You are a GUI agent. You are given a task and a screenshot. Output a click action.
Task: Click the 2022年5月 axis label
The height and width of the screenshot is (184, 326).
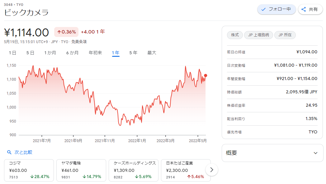click(x=198, y=141)
